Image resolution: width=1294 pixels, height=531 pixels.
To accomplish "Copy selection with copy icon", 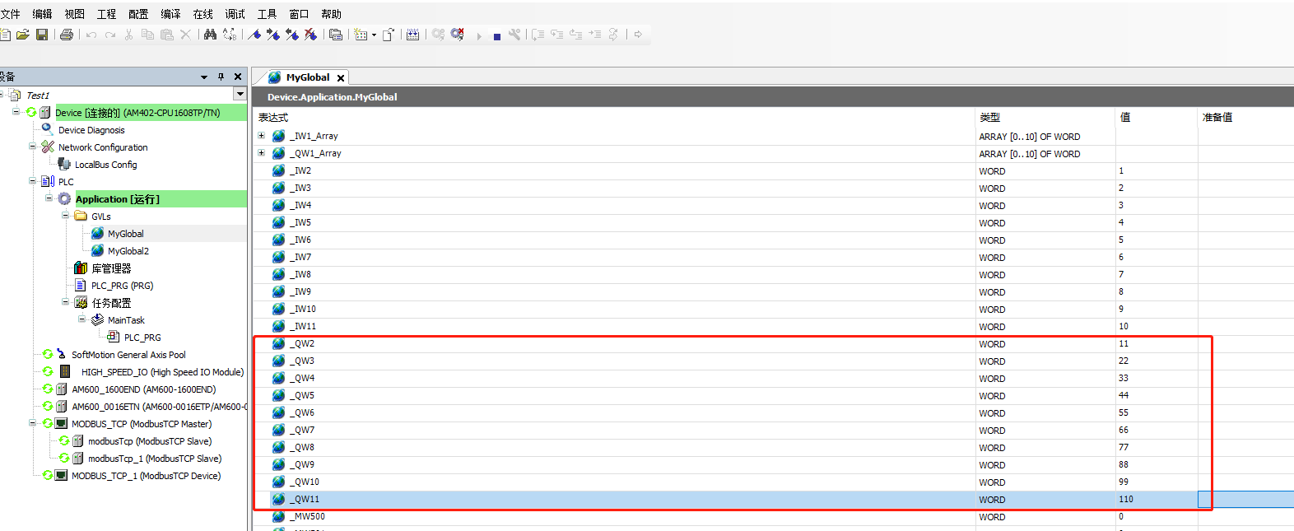I will pyautogui.click(x=147, y=35).
